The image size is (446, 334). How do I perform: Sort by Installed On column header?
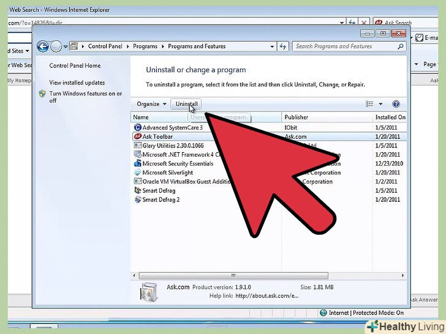390,117
